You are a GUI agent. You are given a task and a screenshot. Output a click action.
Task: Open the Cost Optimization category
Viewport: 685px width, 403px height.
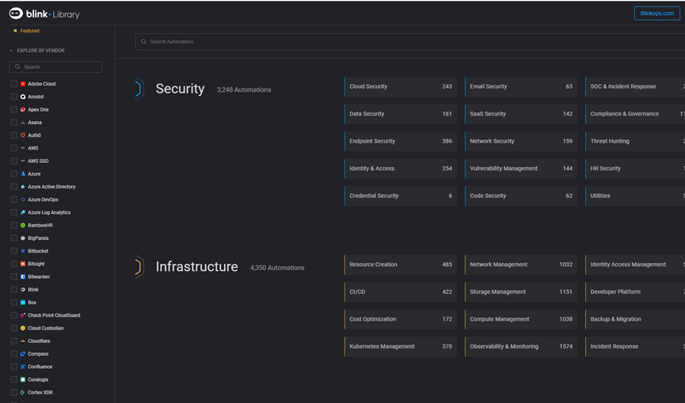(x=401, y=319)
